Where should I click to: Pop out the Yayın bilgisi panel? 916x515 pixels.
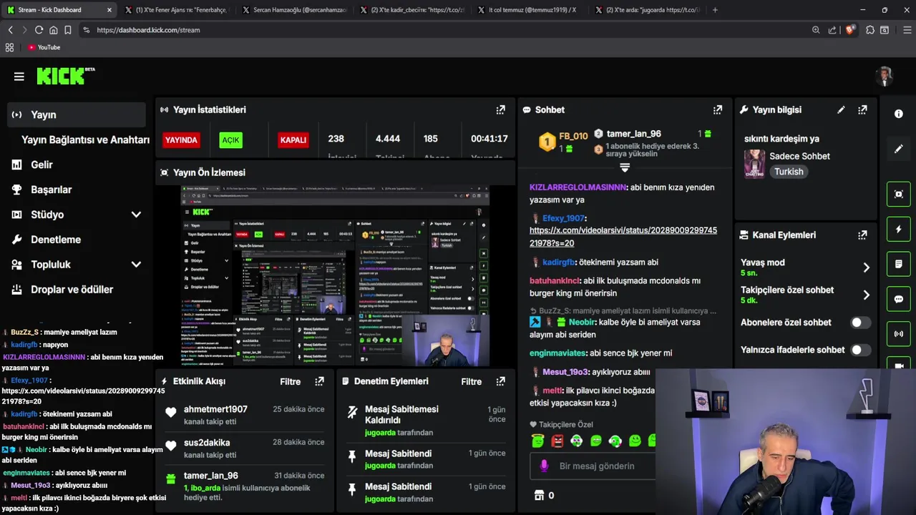coord(862,110)
